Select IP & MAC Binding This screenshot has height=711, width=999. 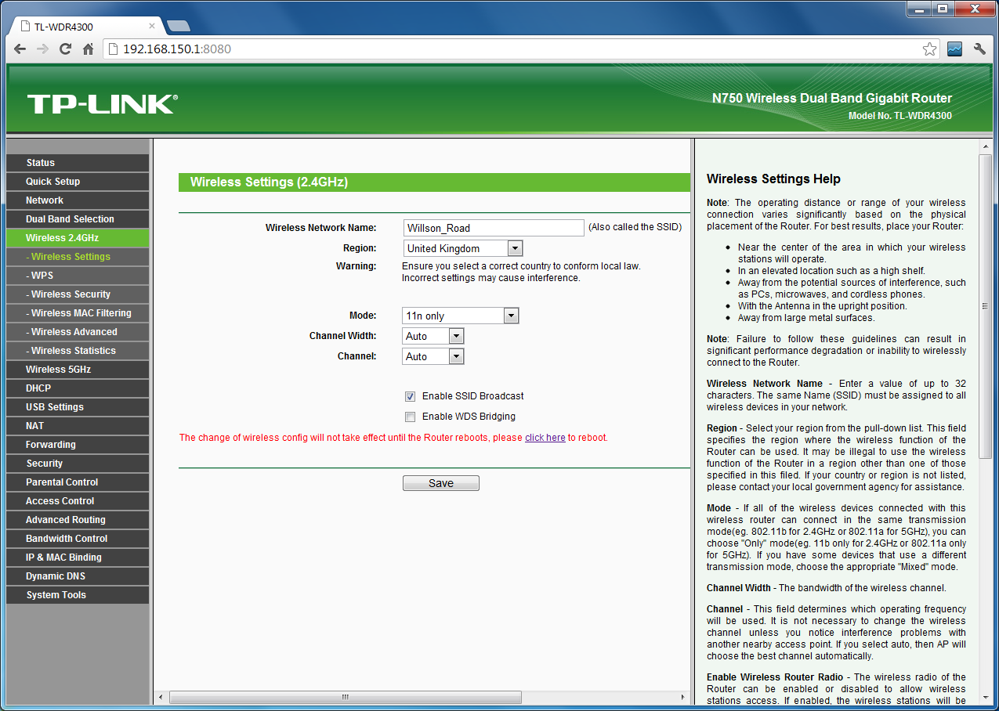(x=77, y=558)
